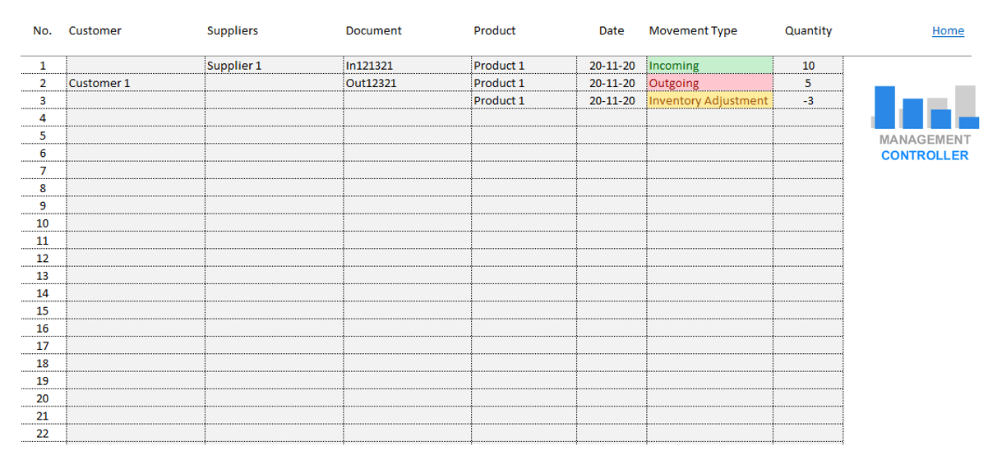This screenshot has height=464, width=1002.
Task: Click the Document column header
Action: coord(373,31)
